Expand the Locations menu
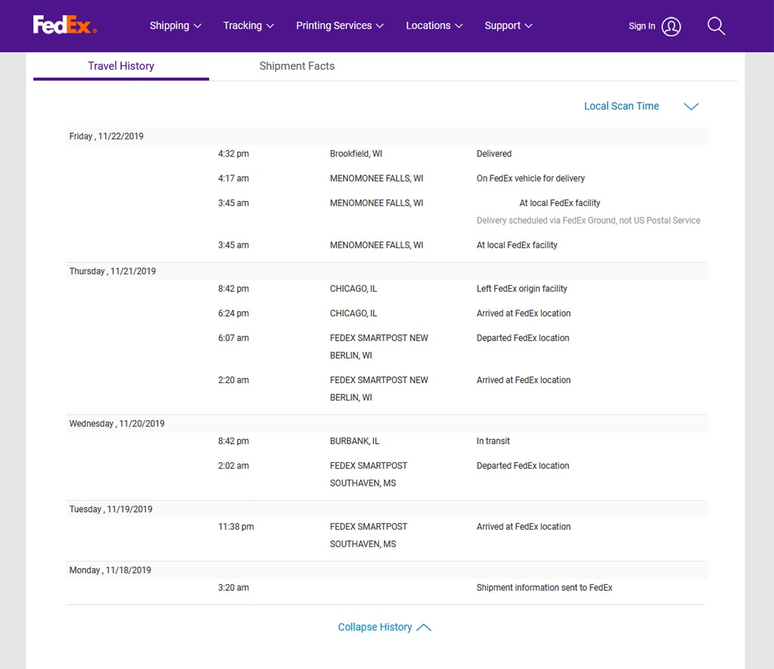This screenshot has height=669, width=774. (434, 25)
